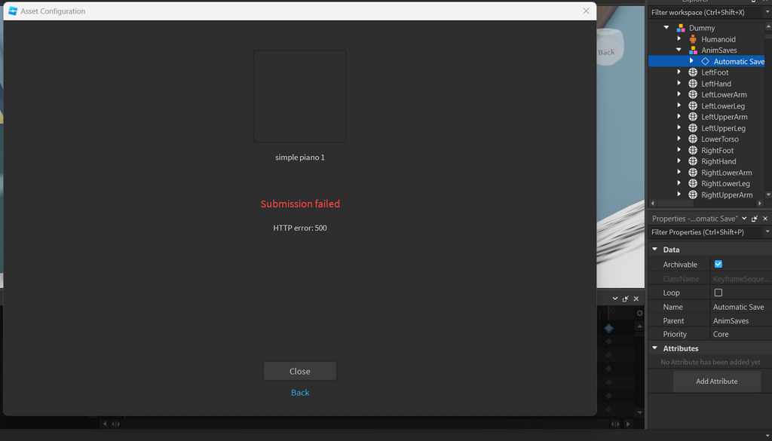Collapse the Dummy node in Explorer
The height and width of the screenshot is (441, 772).
(x=666, y=27)
